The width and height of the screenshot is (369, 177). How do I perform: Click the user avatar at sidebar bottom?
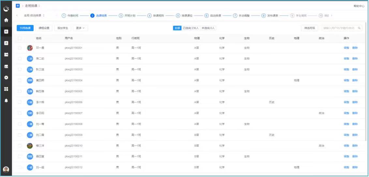click(x=6, y=169)
